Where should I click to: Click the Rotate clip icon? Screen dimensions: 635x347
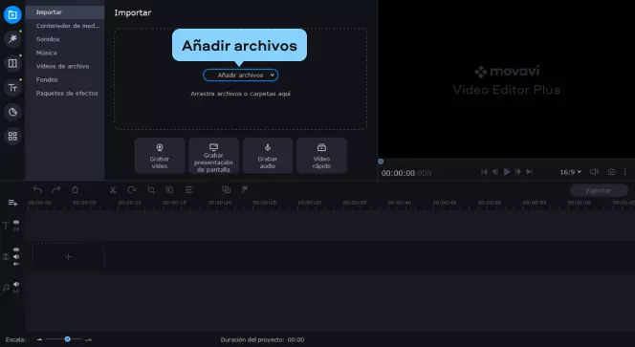pos(132,189)
